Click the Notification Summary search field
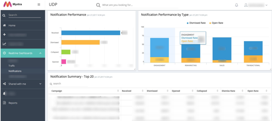 coord(69,84)
